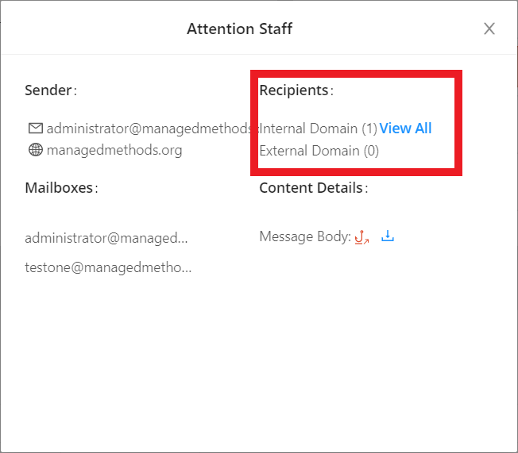The image size is (518, 453).
Task: Select the administrator@managed... mailbox entry
Action: [x=106, y=237]
